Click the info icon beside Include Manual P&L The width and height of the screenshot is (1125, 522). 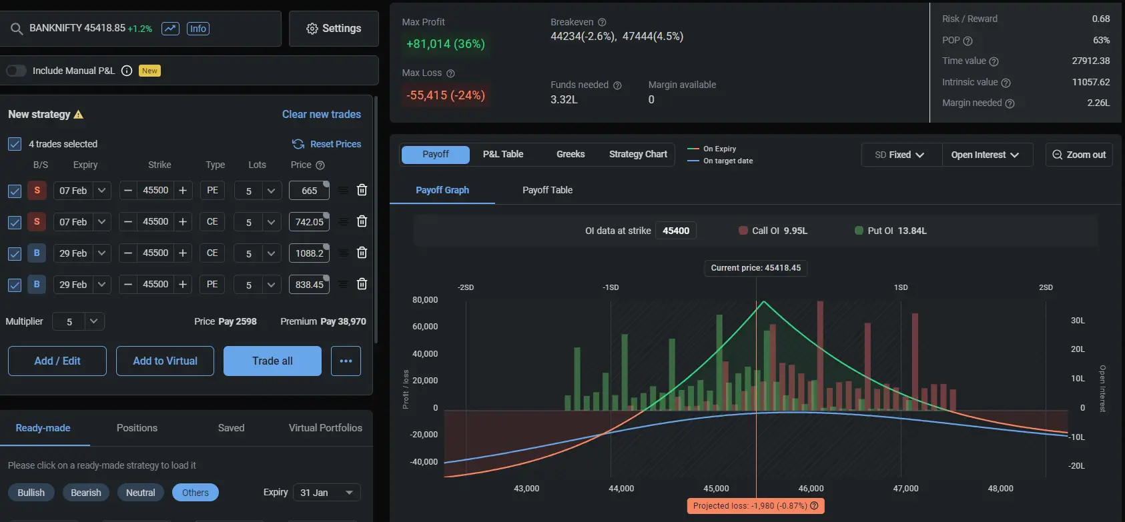(127, 71)
